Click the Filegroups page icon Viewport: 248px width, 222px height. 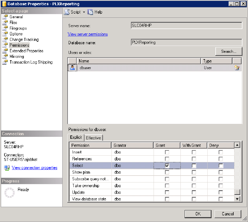5,28
